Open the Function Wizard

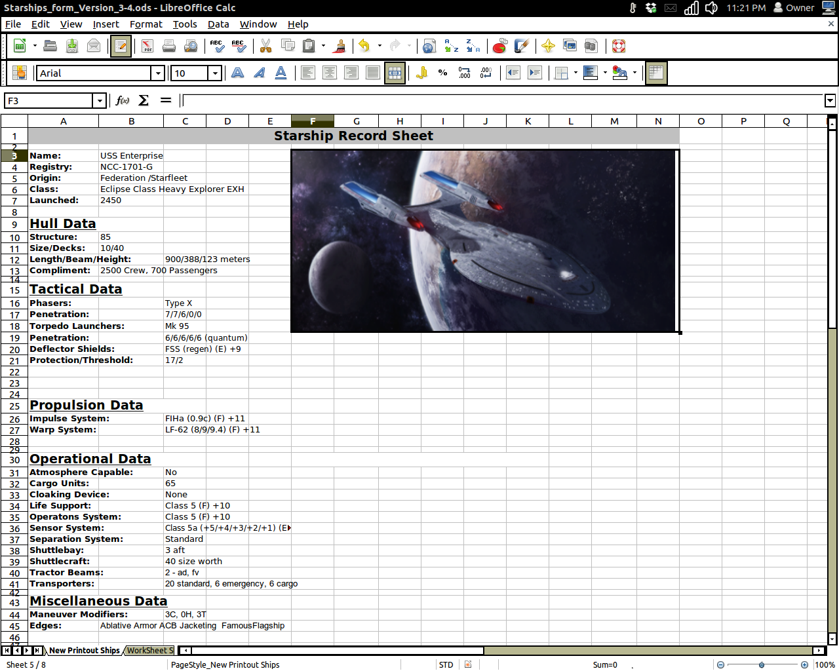[x=122, y=101]
